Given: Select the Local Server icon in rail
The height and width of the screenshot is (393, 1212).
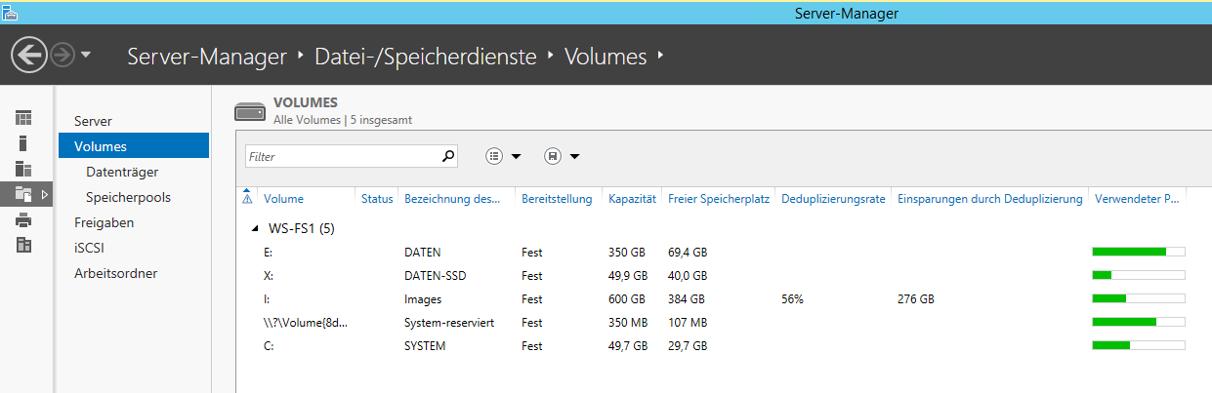Looking at the screenshot, I should click(x=23, y=143).
